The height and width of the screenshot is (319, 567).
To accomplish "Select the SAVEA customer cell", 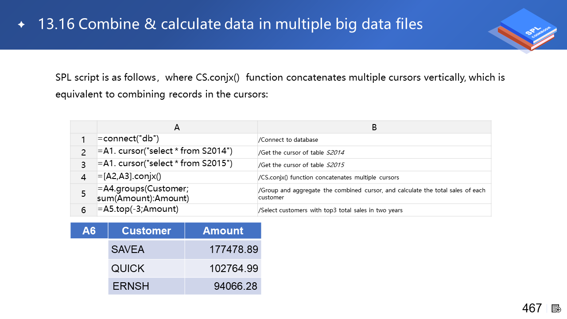I will (146, 250).
